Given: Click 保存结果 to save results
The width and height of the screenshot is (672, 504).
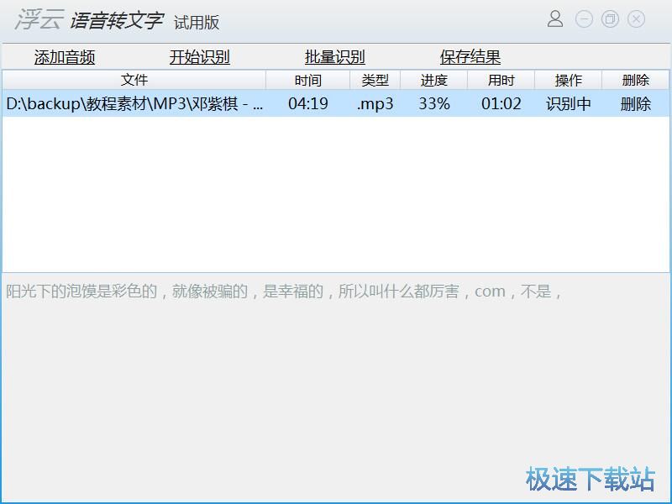Looking at the screenshot, I should (470, 57).
